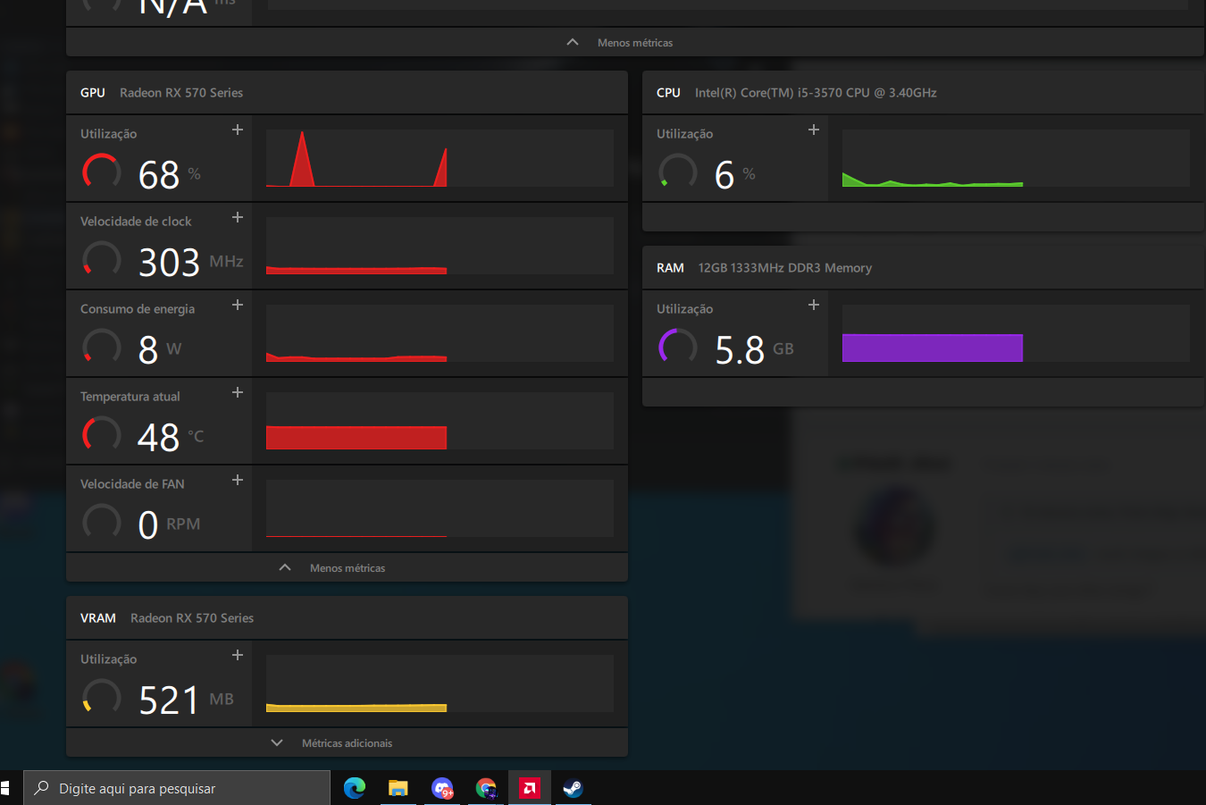The image size is (1206, 805).
Task: Open Google Chrome from the taskbar
Action: [486, 788]
